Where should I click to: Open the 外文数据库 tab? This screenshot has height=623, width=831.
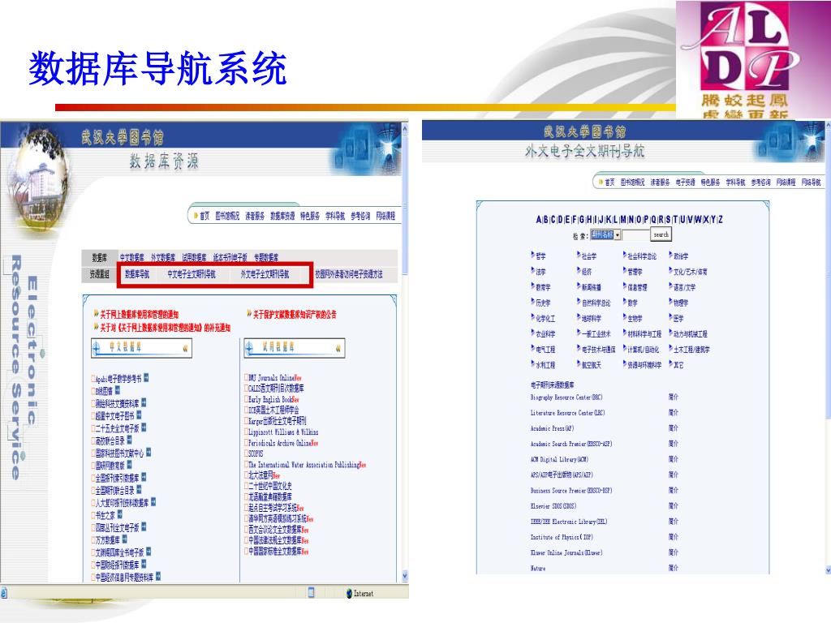(163, 257)
